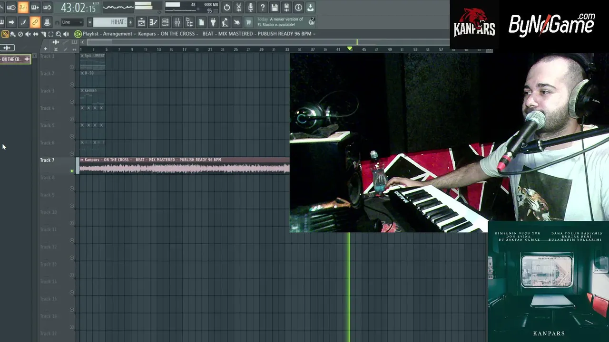
Task: Open the project info icon
Action: (x=298, y=7)
